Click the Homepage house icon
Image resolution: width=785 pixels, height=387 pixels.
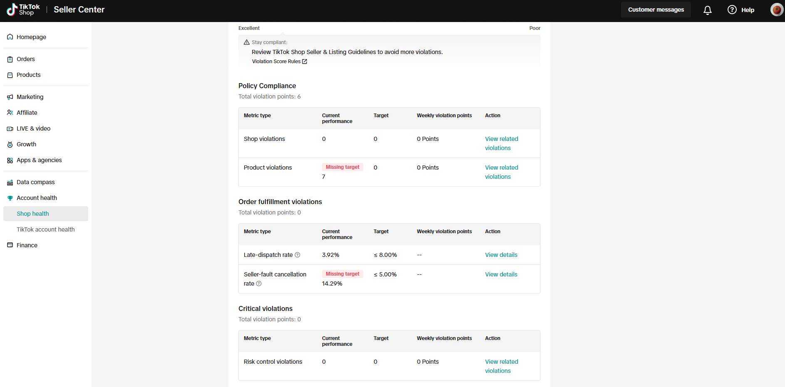pos(10,37)
